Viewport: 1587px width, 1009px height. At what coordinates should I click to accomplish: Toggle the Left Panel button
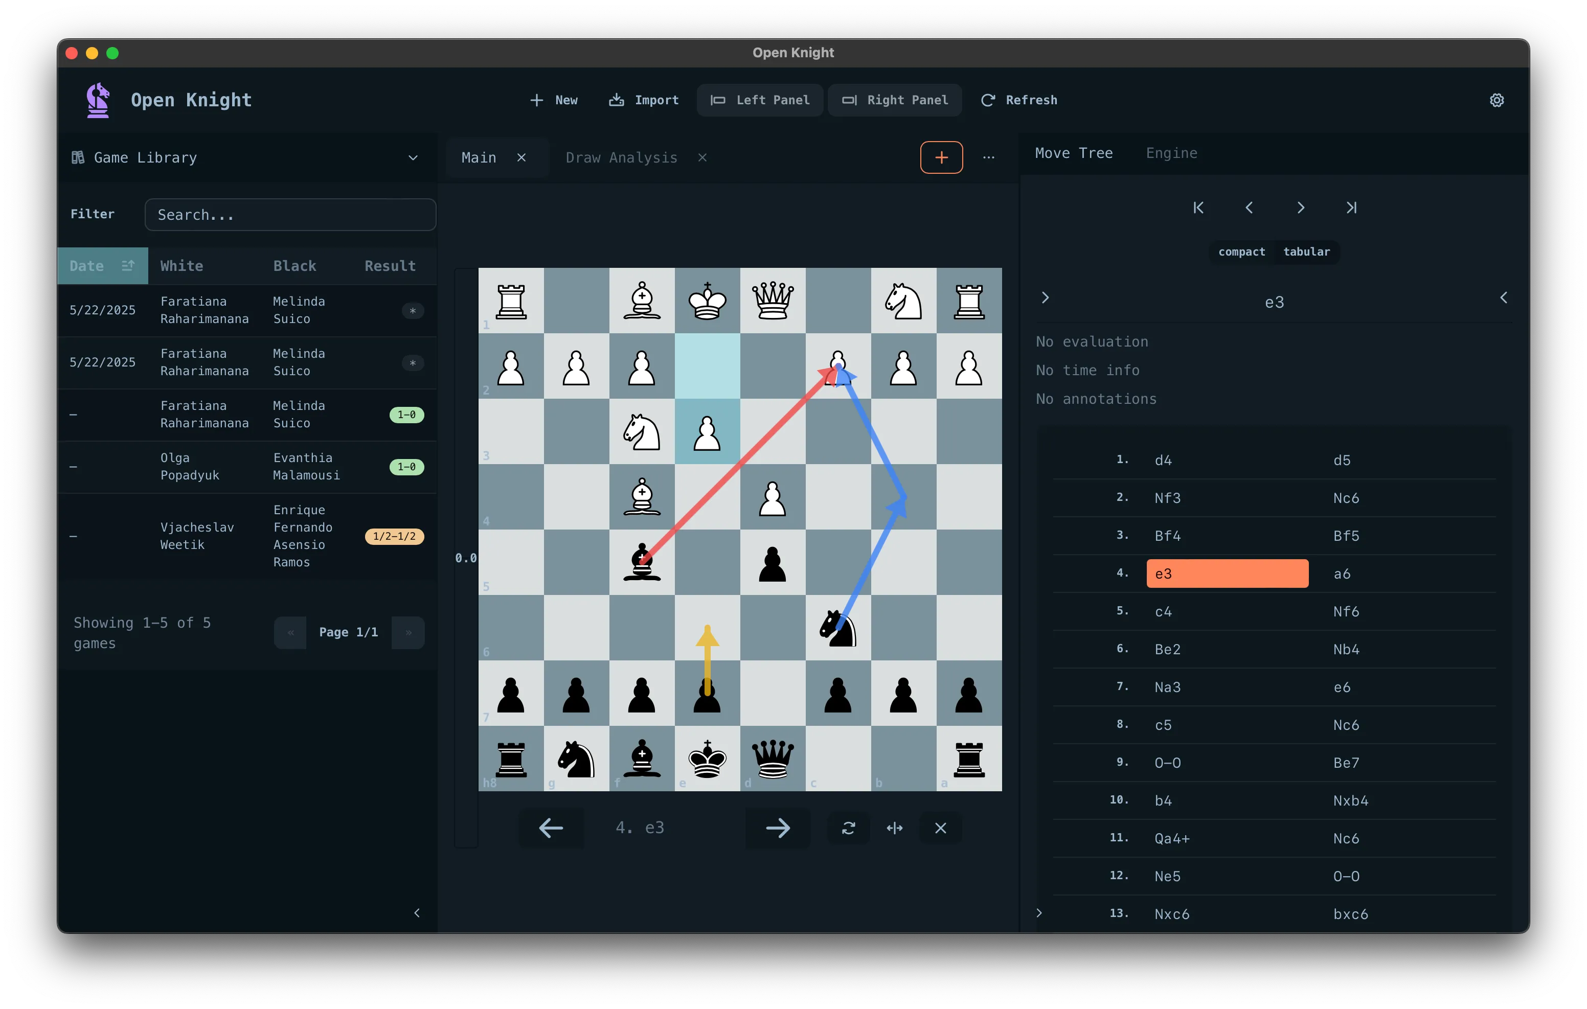(x=760, y=100)
